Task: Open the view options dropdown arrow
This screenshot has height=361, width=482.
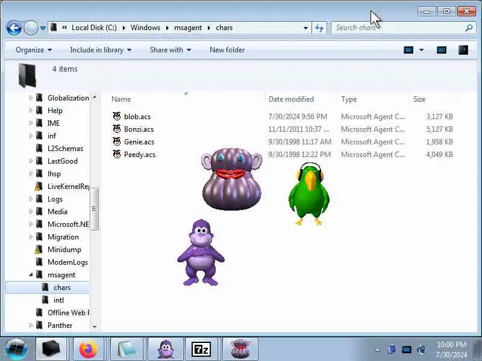Action: coord(421,50)
